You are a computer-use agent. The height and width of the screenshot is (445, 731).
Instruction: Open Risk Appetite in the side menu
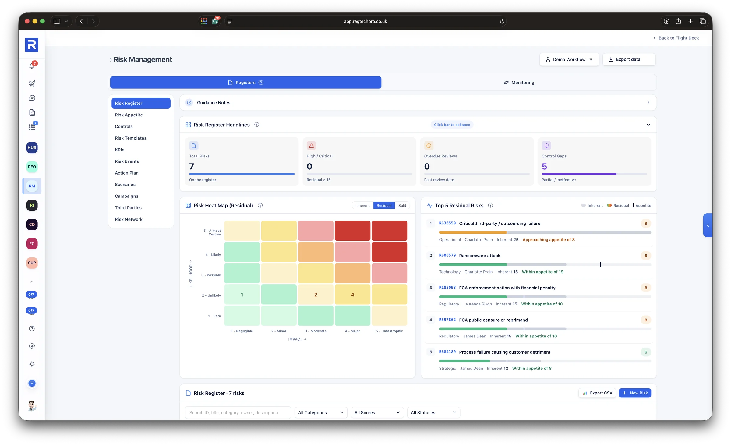(141, 115)
